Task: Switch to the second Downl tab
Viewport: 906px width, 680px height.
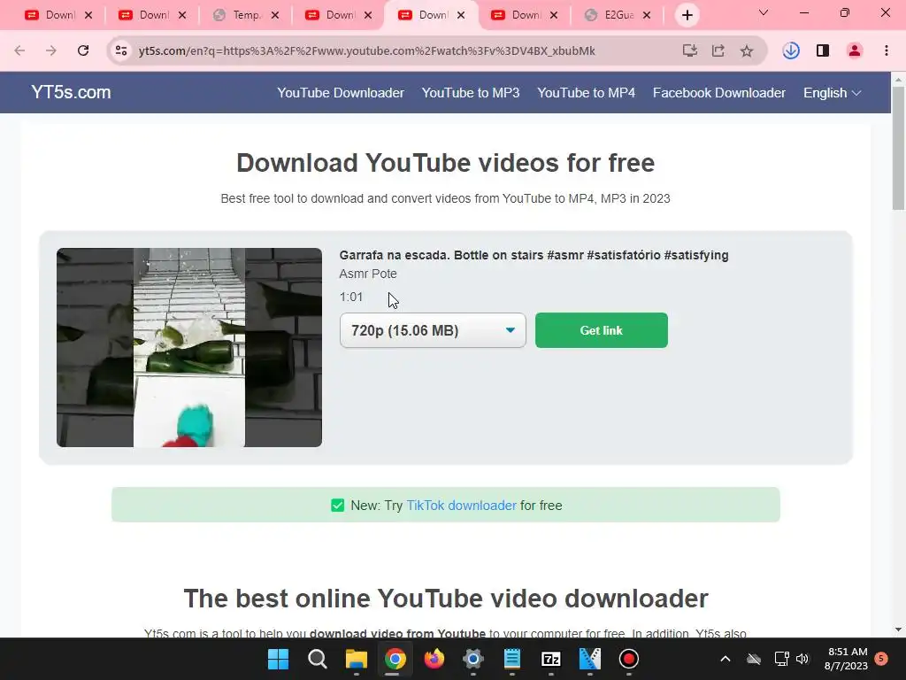Action: click(144, 15)
